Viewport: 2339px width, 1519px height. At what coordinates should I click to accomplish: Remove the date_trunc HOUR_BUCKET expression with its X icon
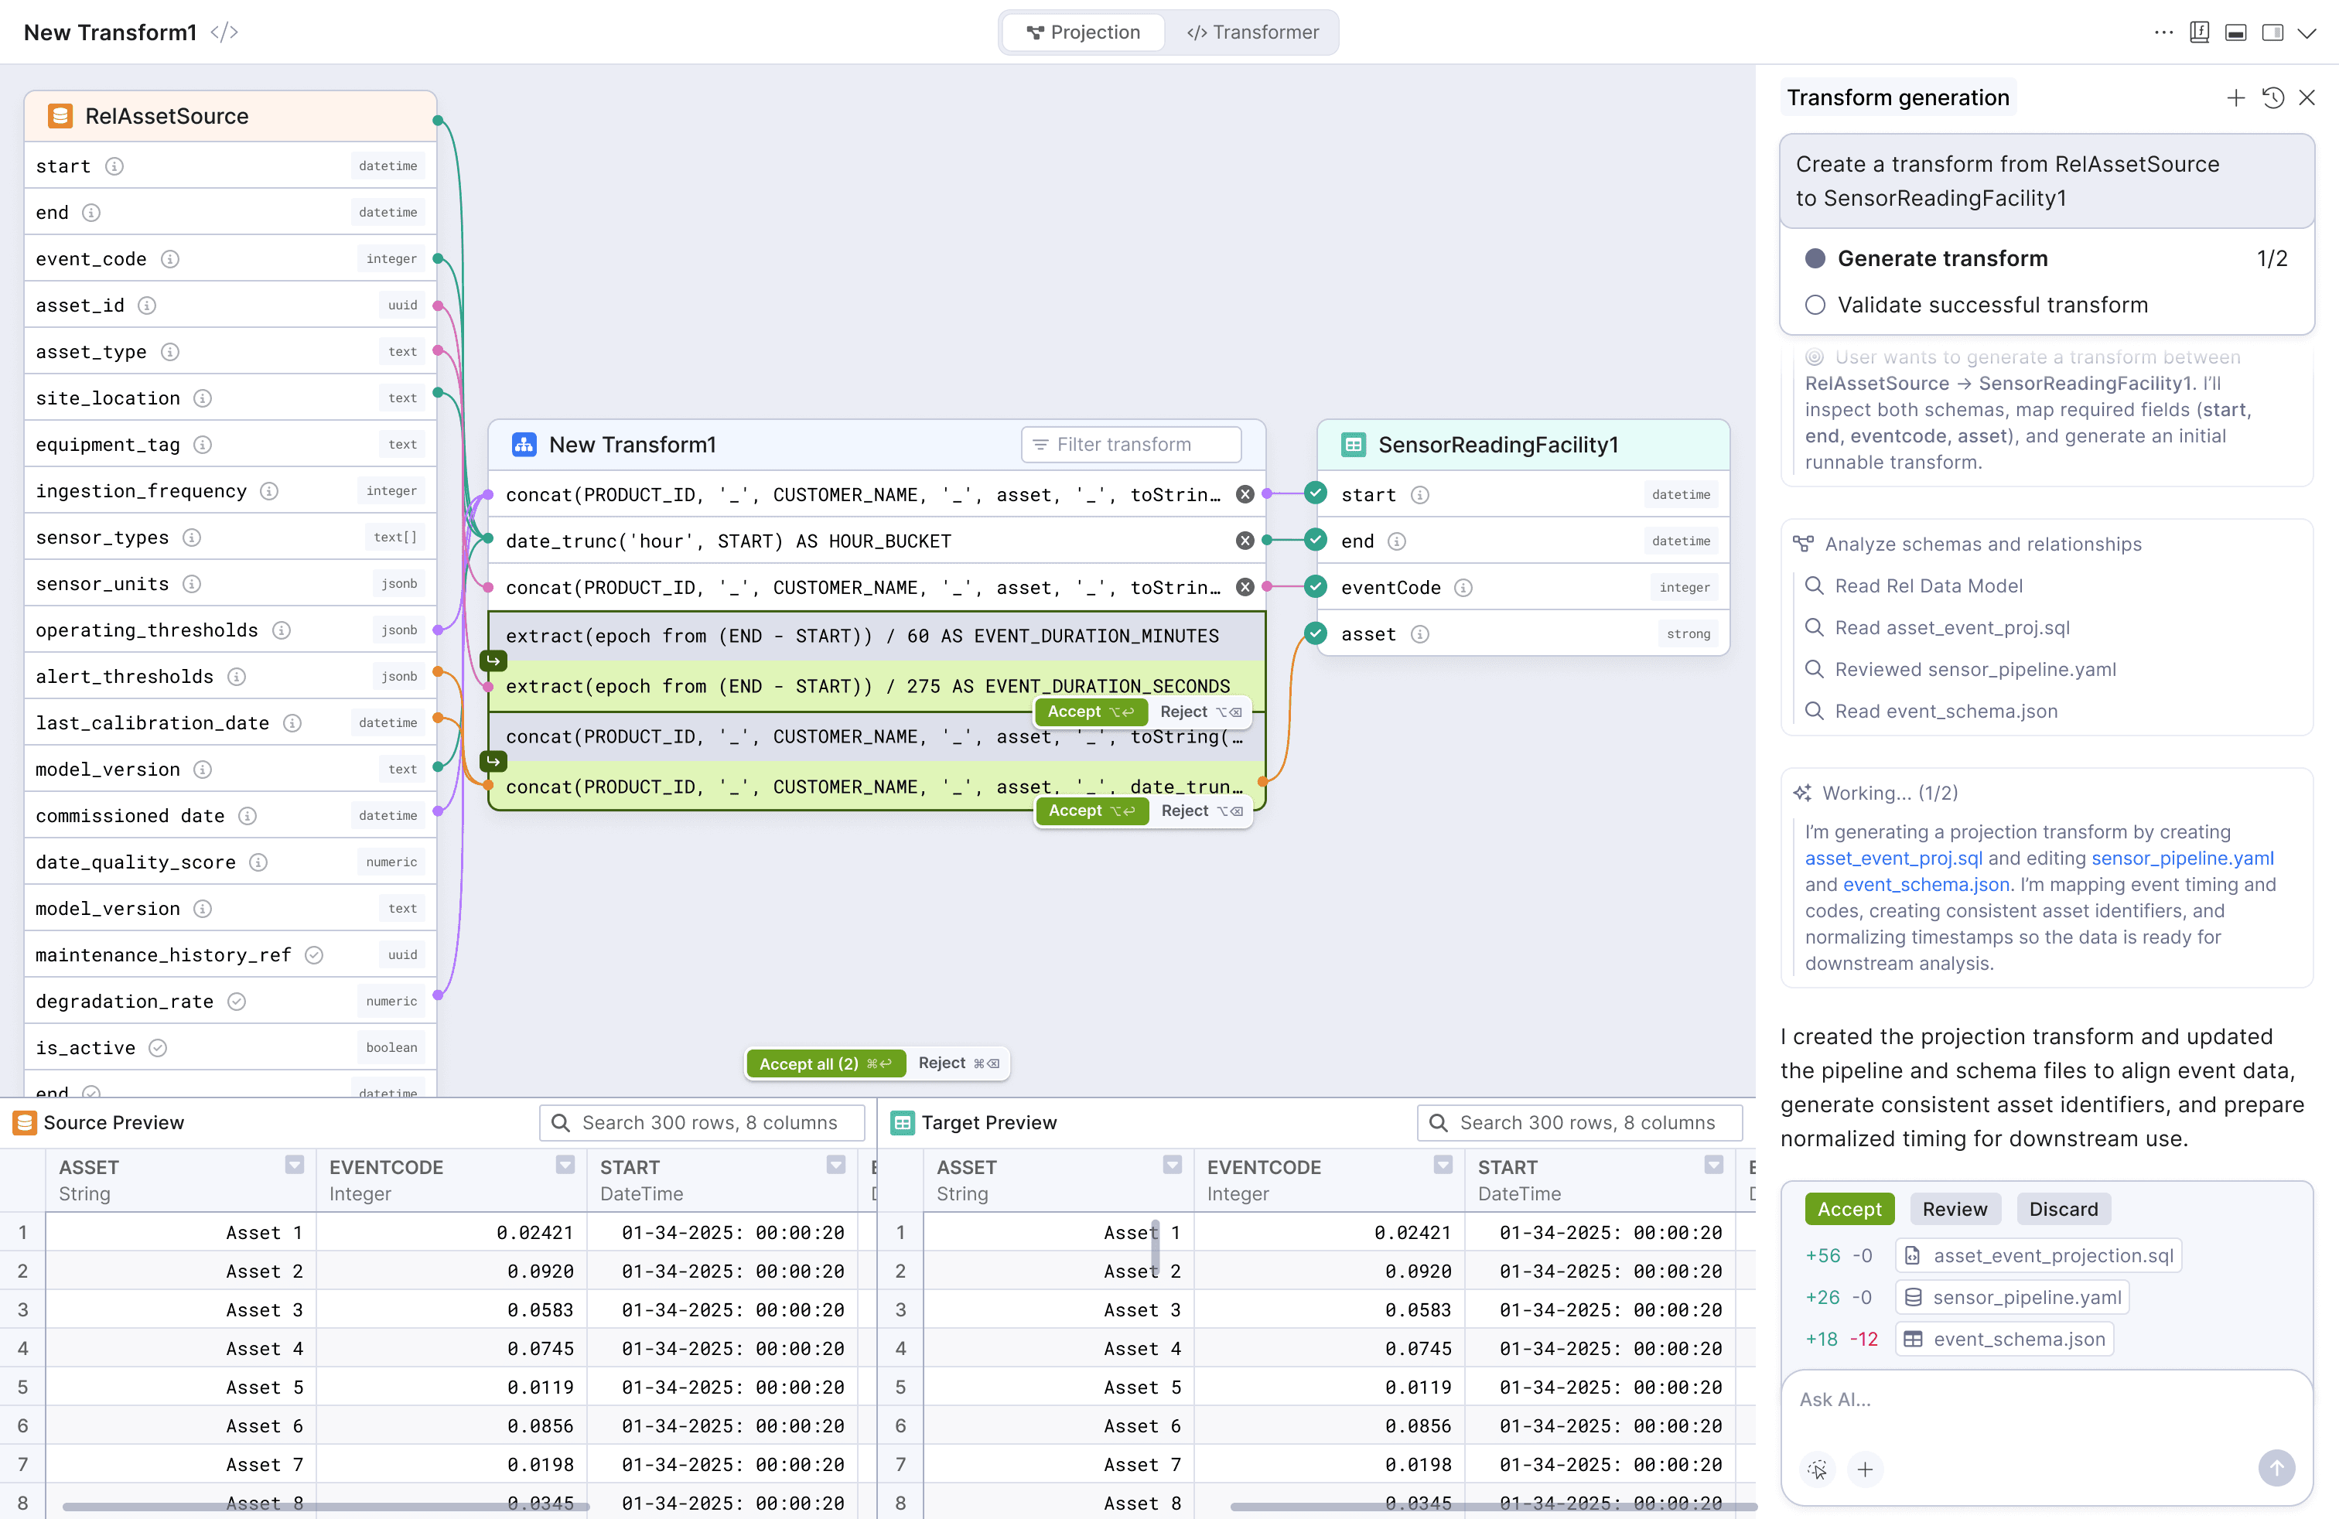pyautogui.click(x=1245, y=541)
